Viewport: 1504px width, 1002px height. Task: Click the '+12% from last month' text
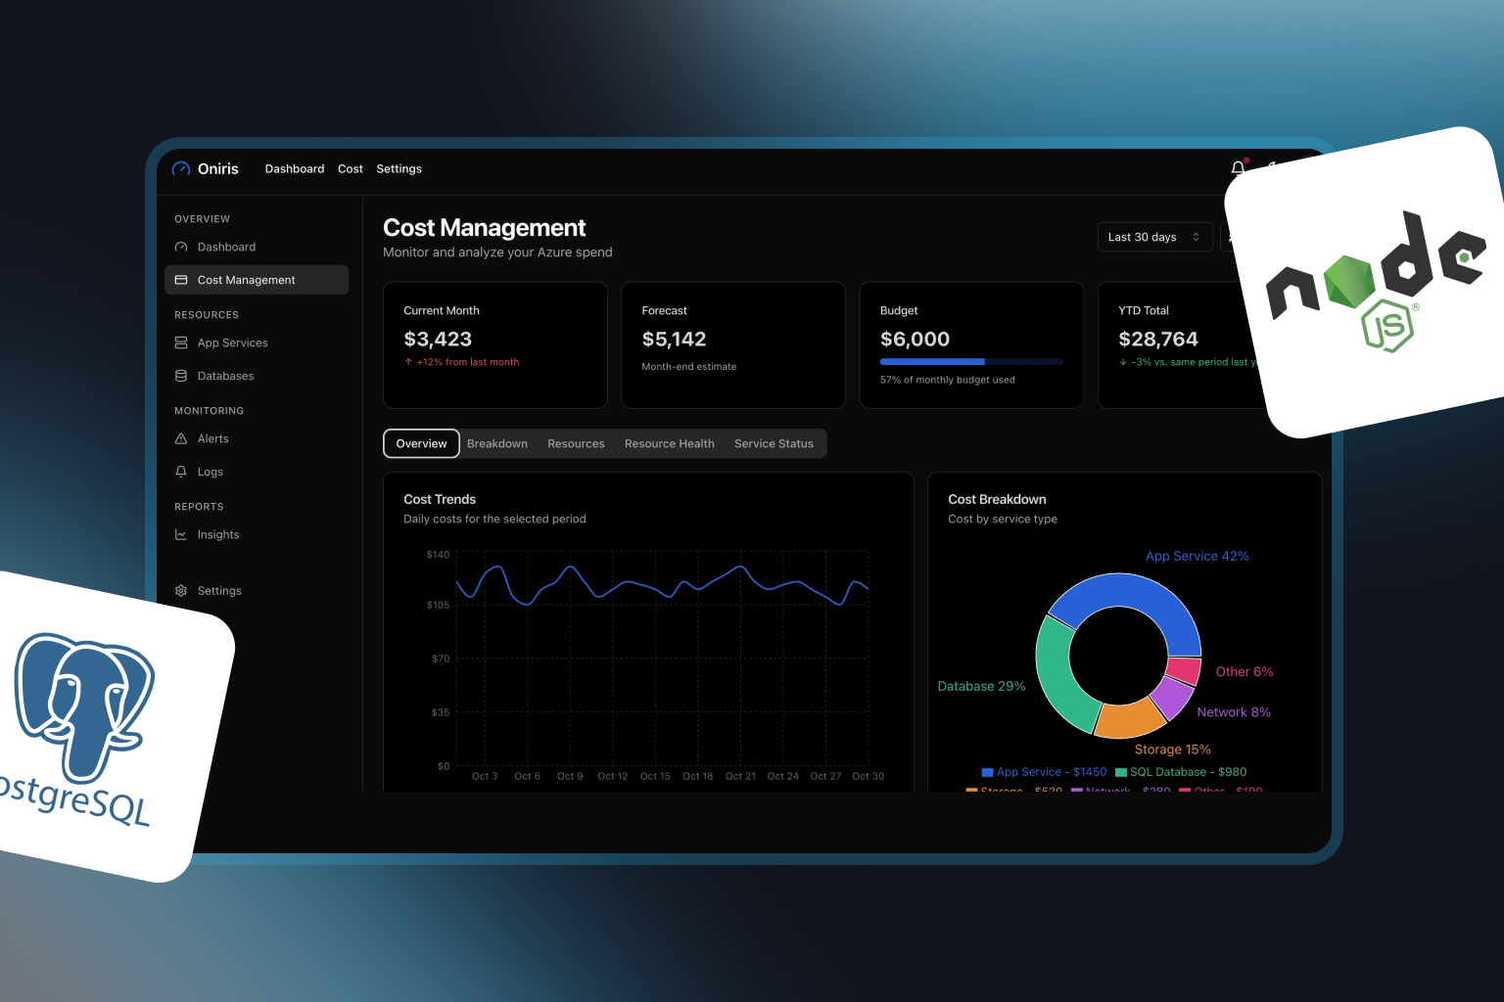pos(468,362)
